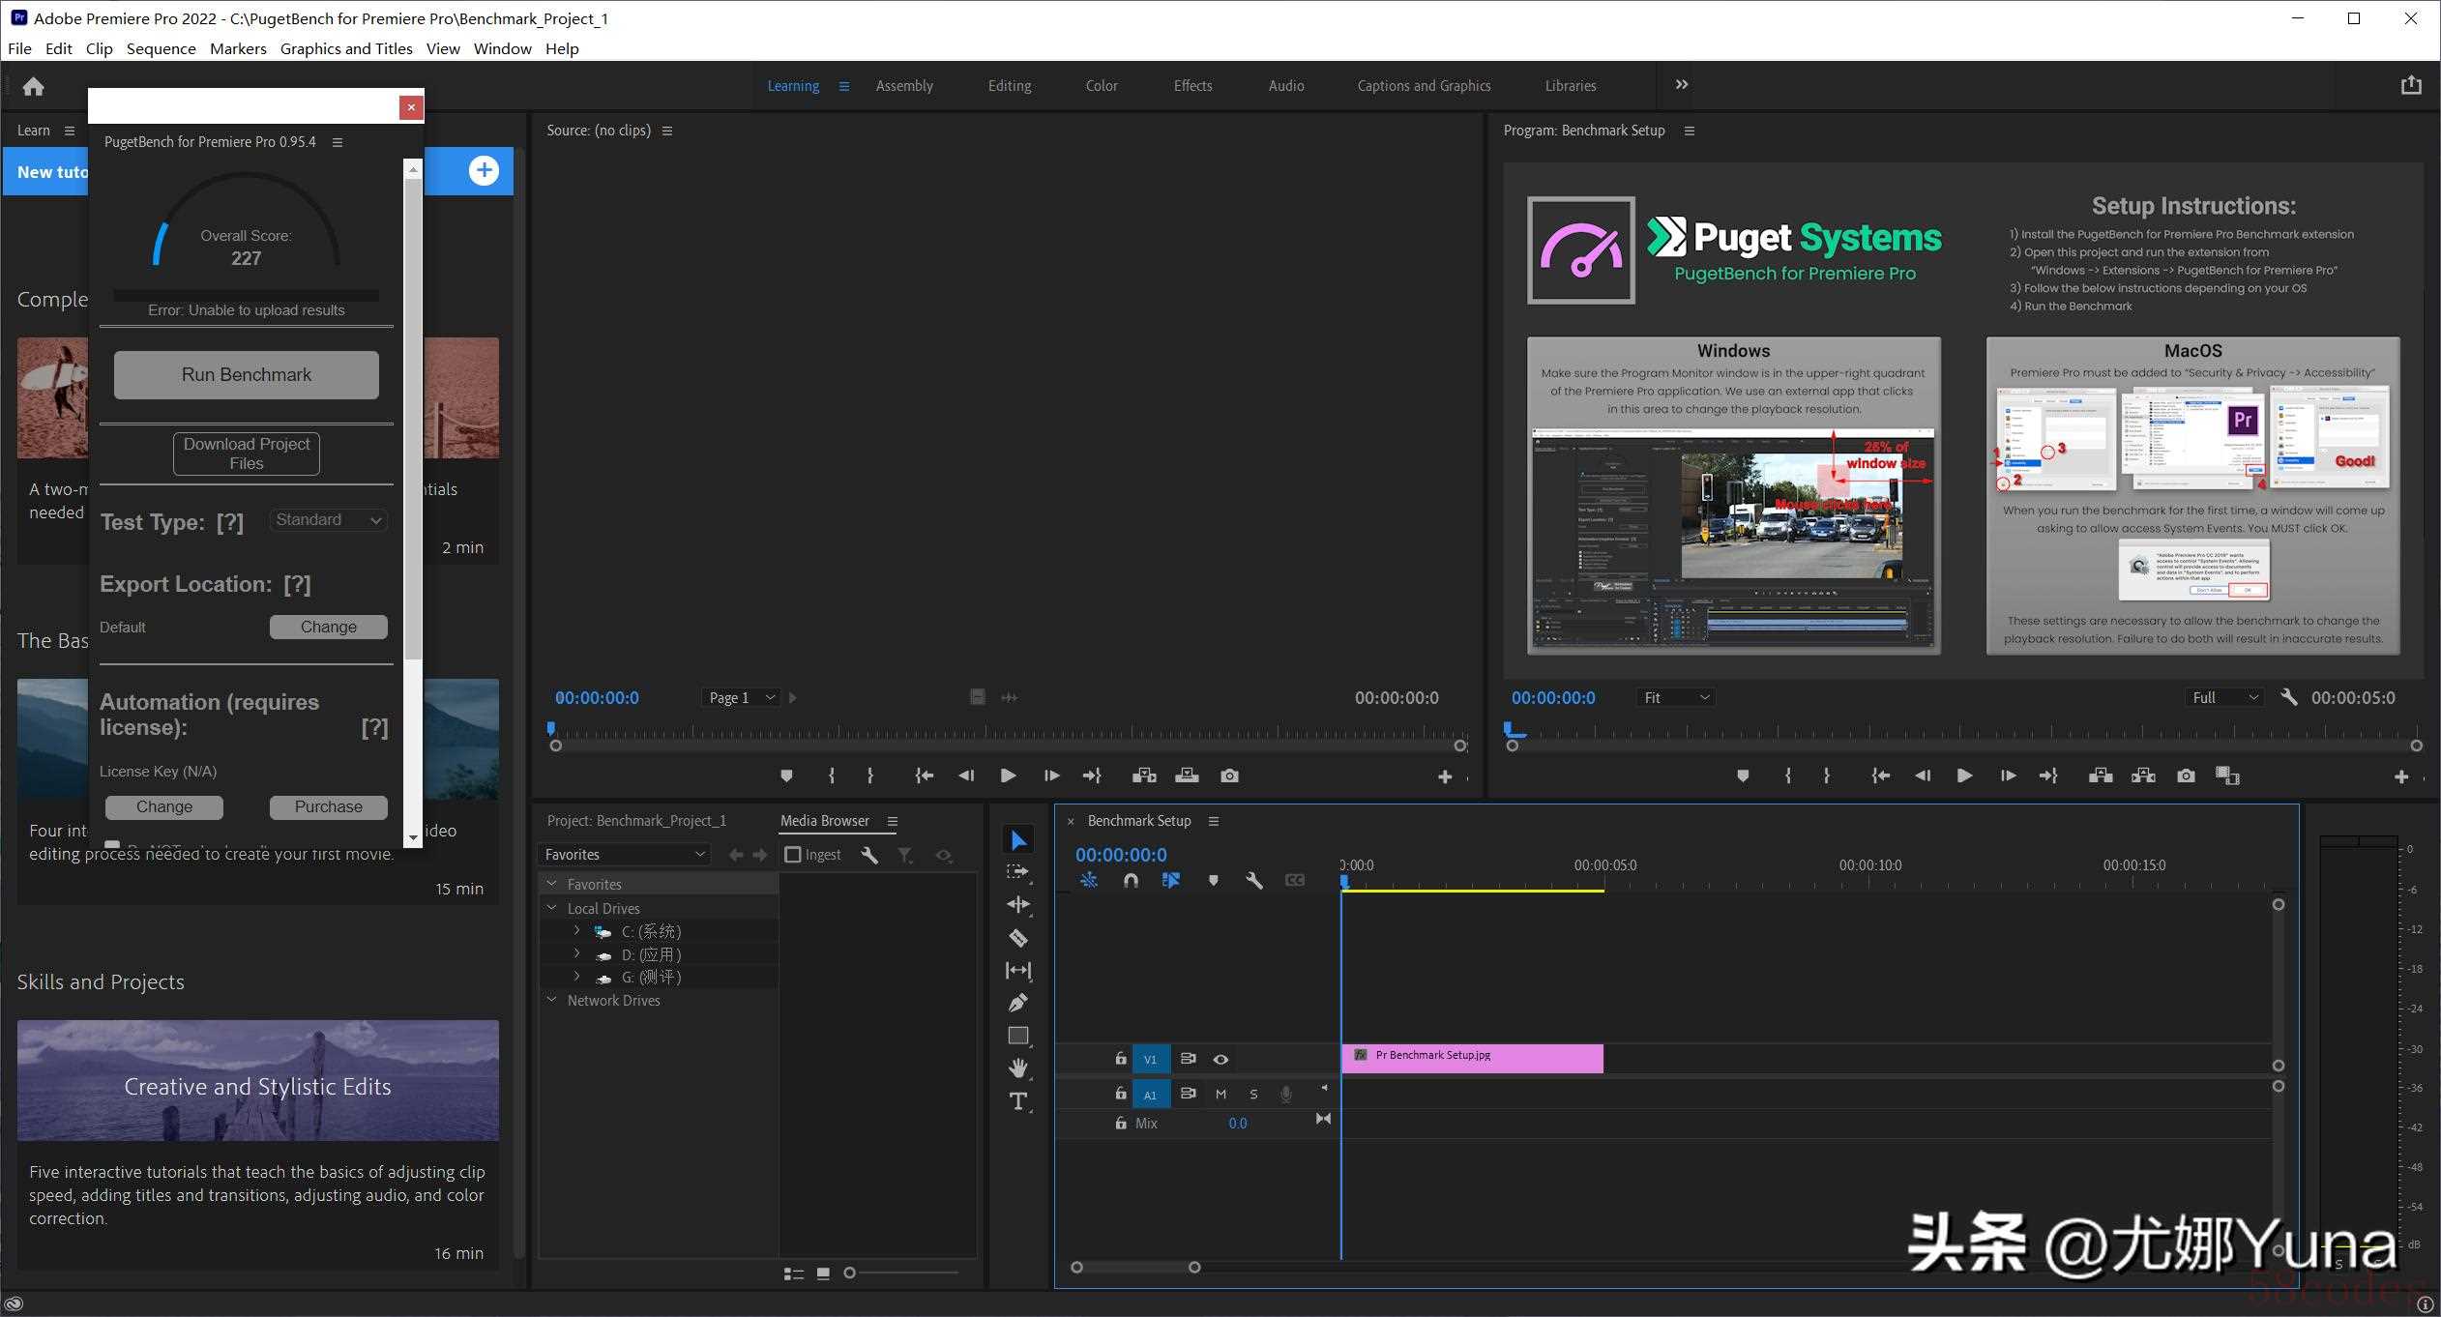Play the Program monitor
The height and width of the screenshot is (1317, 2441).
(1964, 776)
